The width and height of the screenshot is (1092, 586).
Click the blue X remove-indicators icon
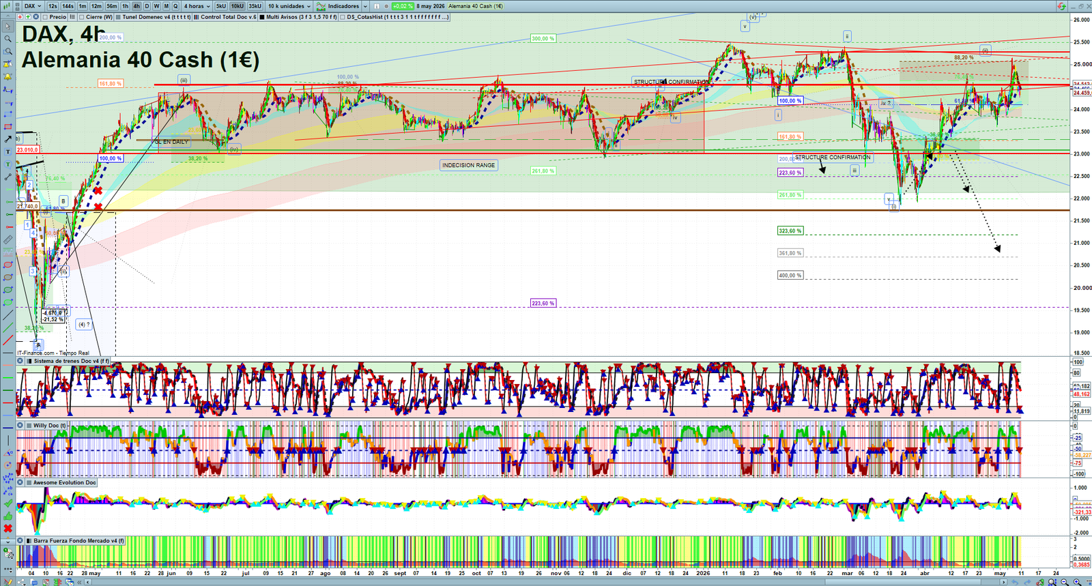click(x=35, y=17)
